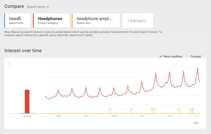Click the + Add term box
Screen dimensions: 211x134
(138, 21)
